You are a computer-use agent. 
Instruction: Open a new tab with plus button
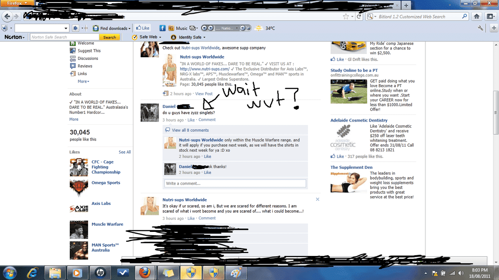406,5
